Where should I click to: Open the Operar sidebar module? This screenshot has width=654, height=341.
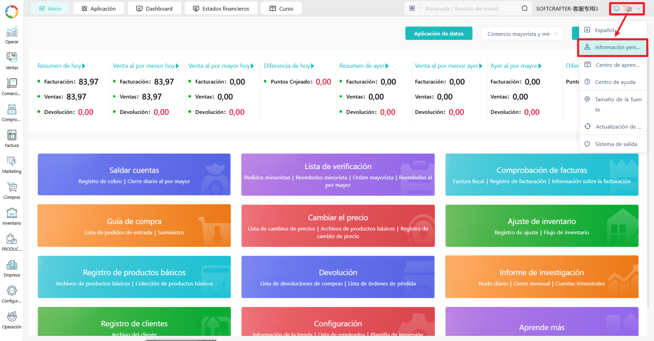(x=12, y=35)
